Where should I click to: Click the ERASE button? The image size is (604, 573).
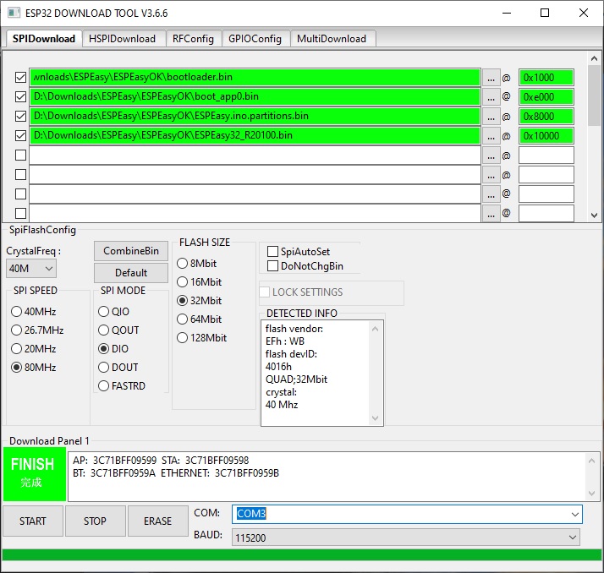(157, 521)
